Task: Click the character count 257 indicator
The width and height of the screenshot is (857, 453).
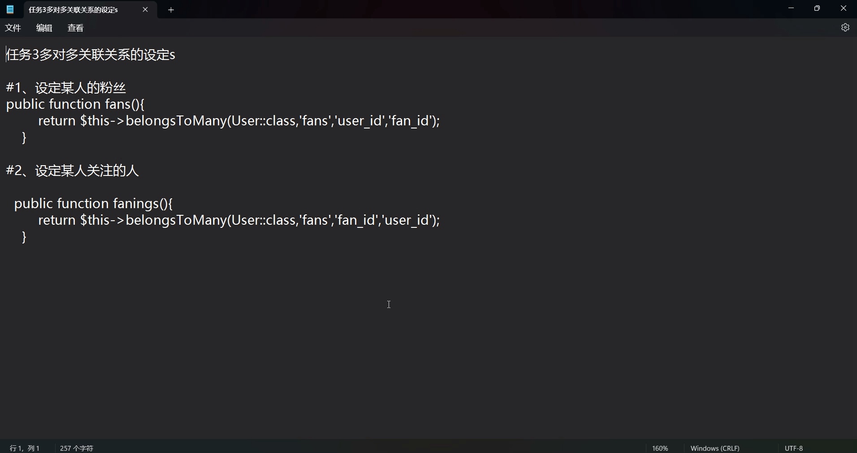Action: click(76, 448)
